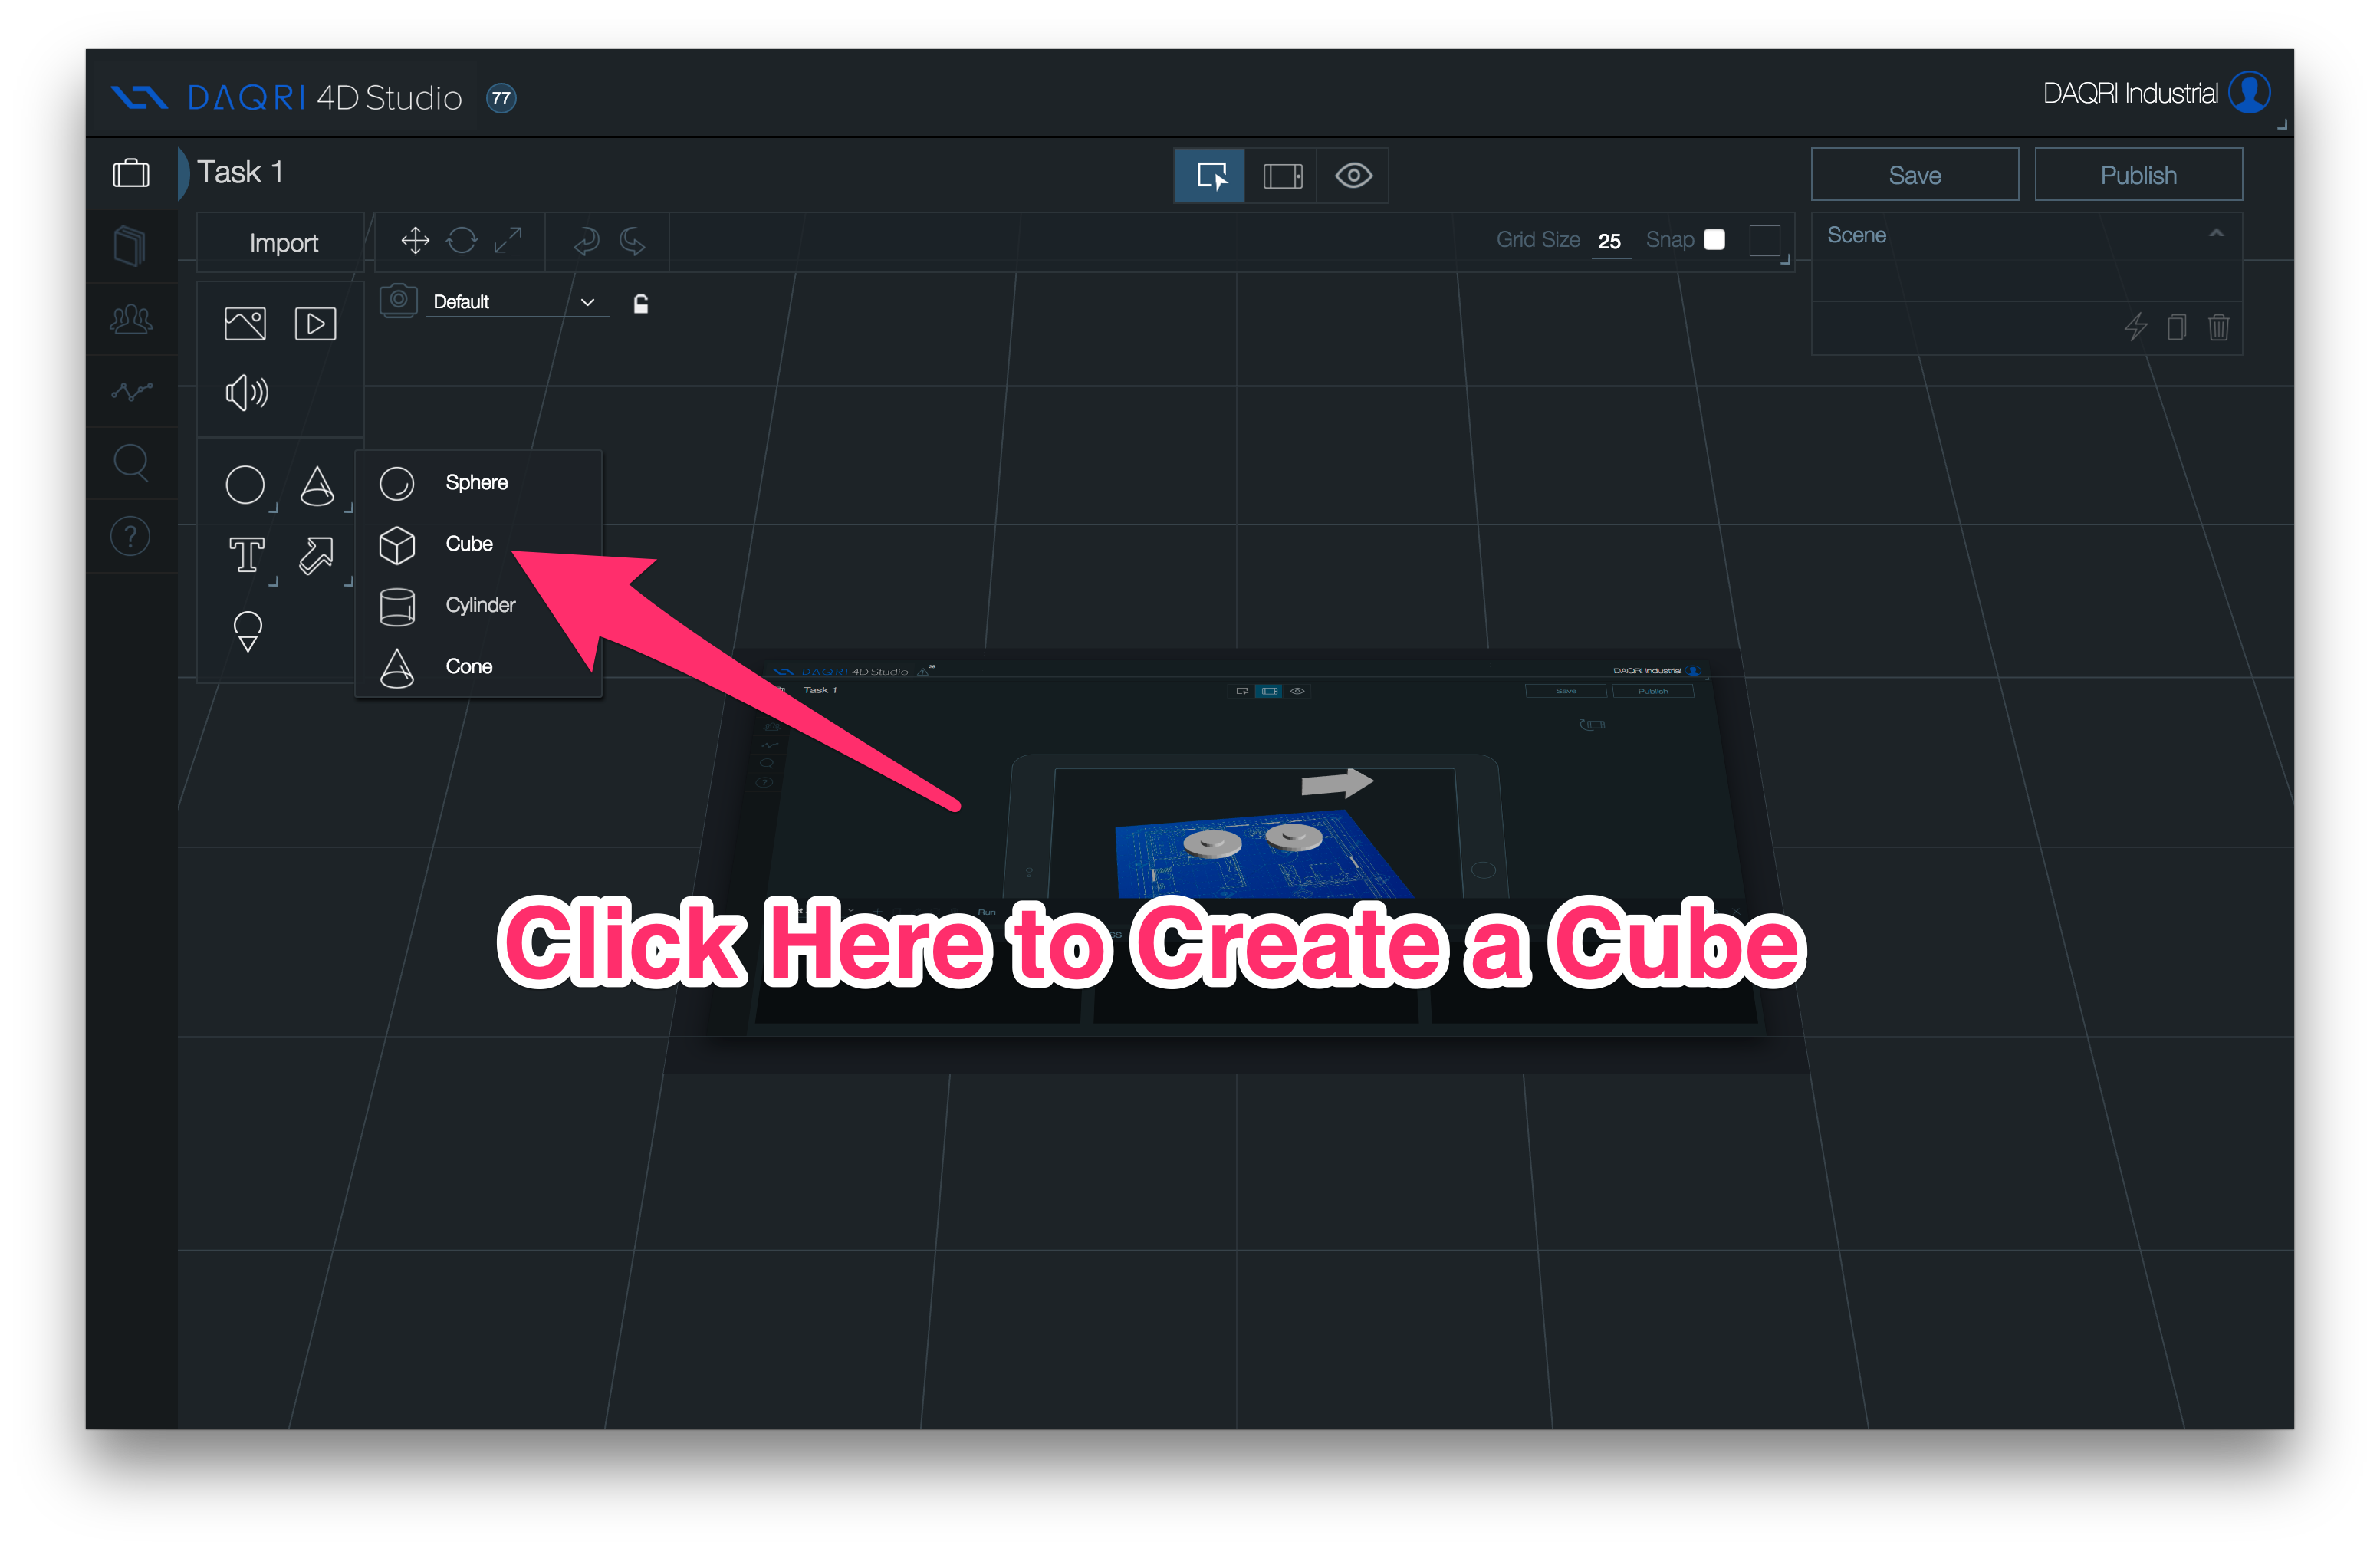2380x1552 pixels.
Task: Click the duplicate copy icon in Scene panel
Action: (x=2177, y=327)
